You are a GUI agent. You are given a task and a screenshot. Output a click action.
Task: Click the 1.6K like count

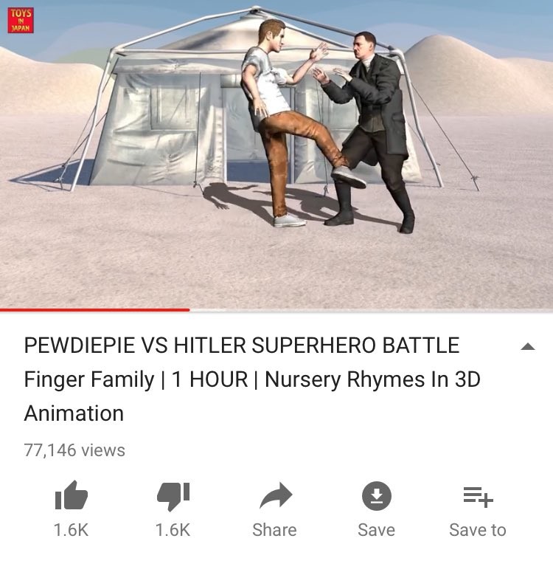pyautogui.click(x=71, y=530)
